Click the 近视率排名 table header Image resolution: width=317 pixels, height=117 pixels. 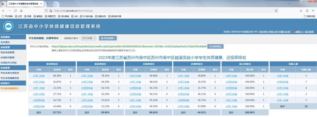(x=197, y=64)
